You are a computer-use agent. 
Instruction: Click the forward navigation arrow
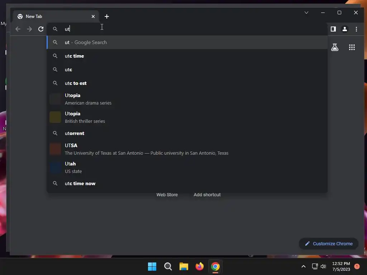coord(29,29)
